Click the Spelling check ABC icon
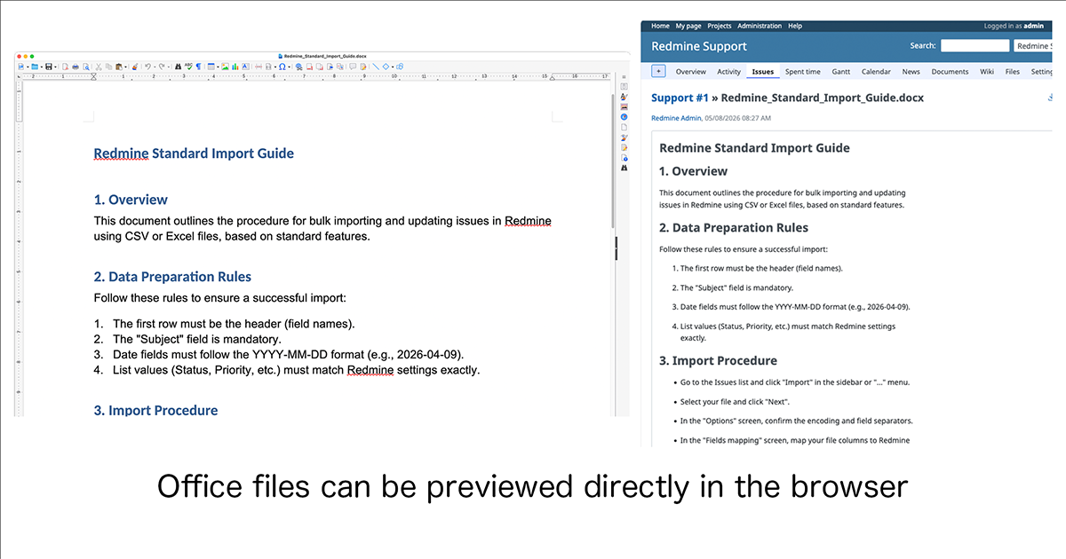This screenshot has width=1066, height=559. (x=188, y=66)
